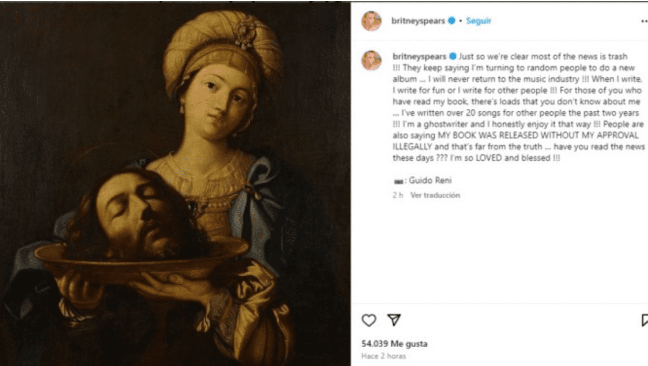Save the post with the bookmark icon
The image size is (648, 366).
click(645, 320)
